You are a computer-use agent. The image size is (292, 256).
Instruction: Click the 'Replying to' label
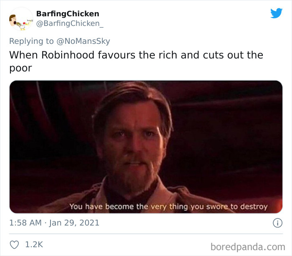pos(31,41)
